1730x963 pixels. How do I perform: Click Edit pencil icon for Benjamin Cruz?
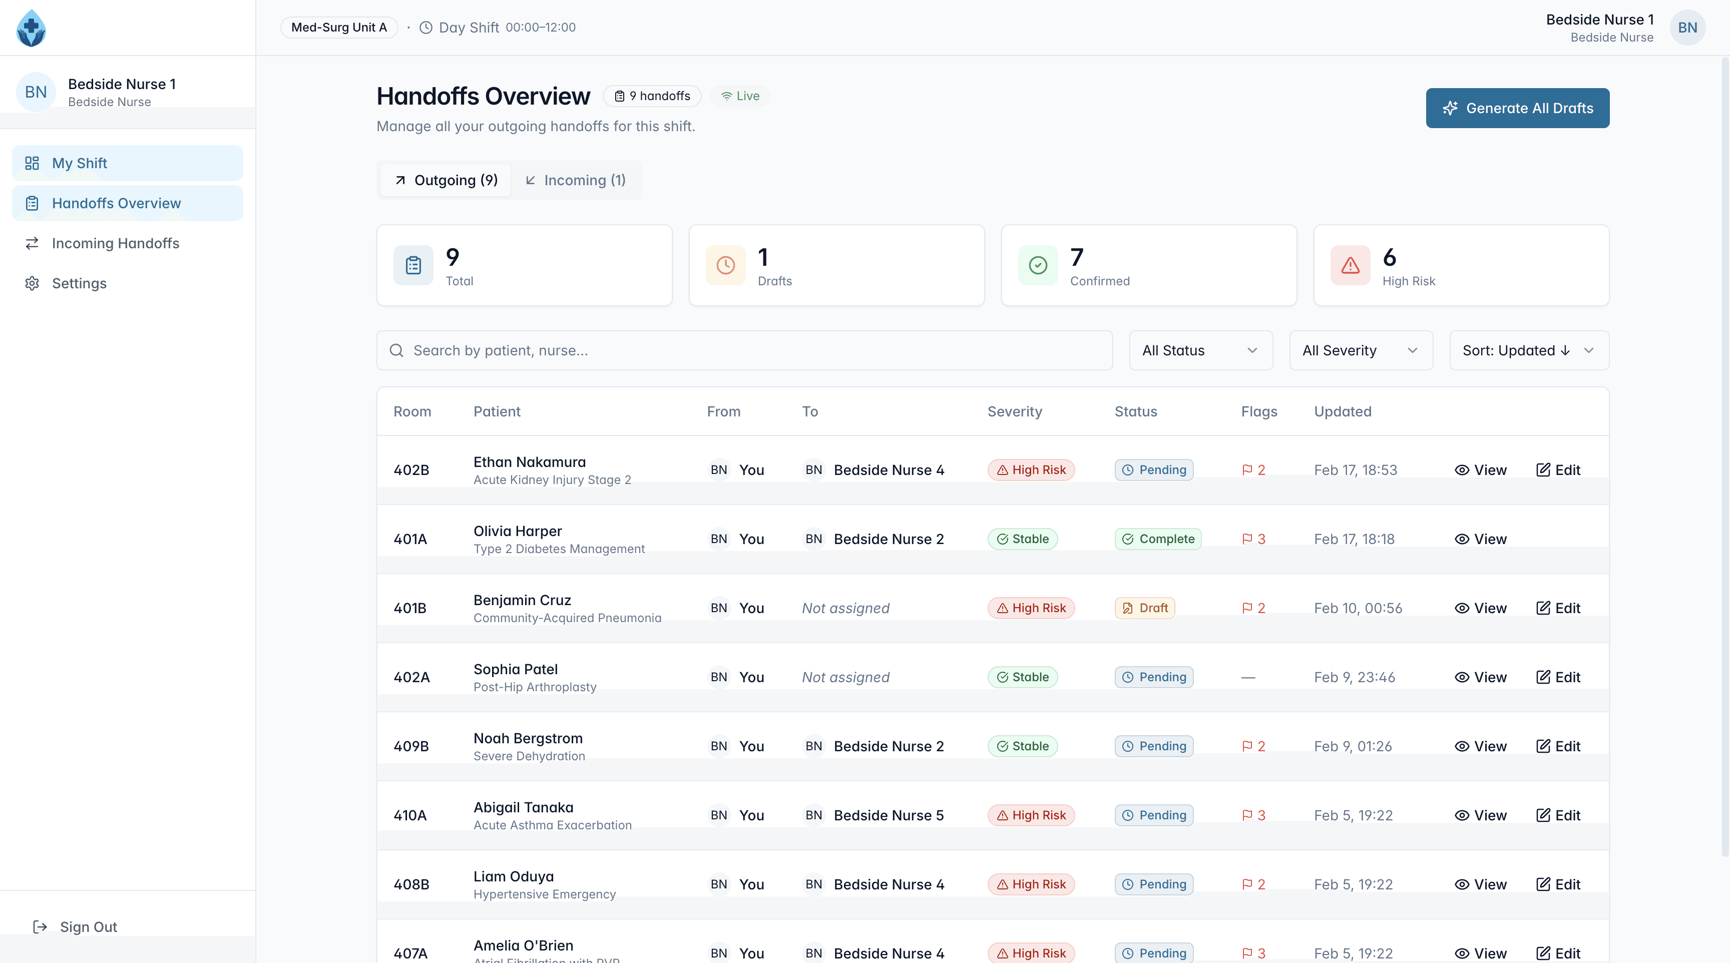(x=1543, y=608)
